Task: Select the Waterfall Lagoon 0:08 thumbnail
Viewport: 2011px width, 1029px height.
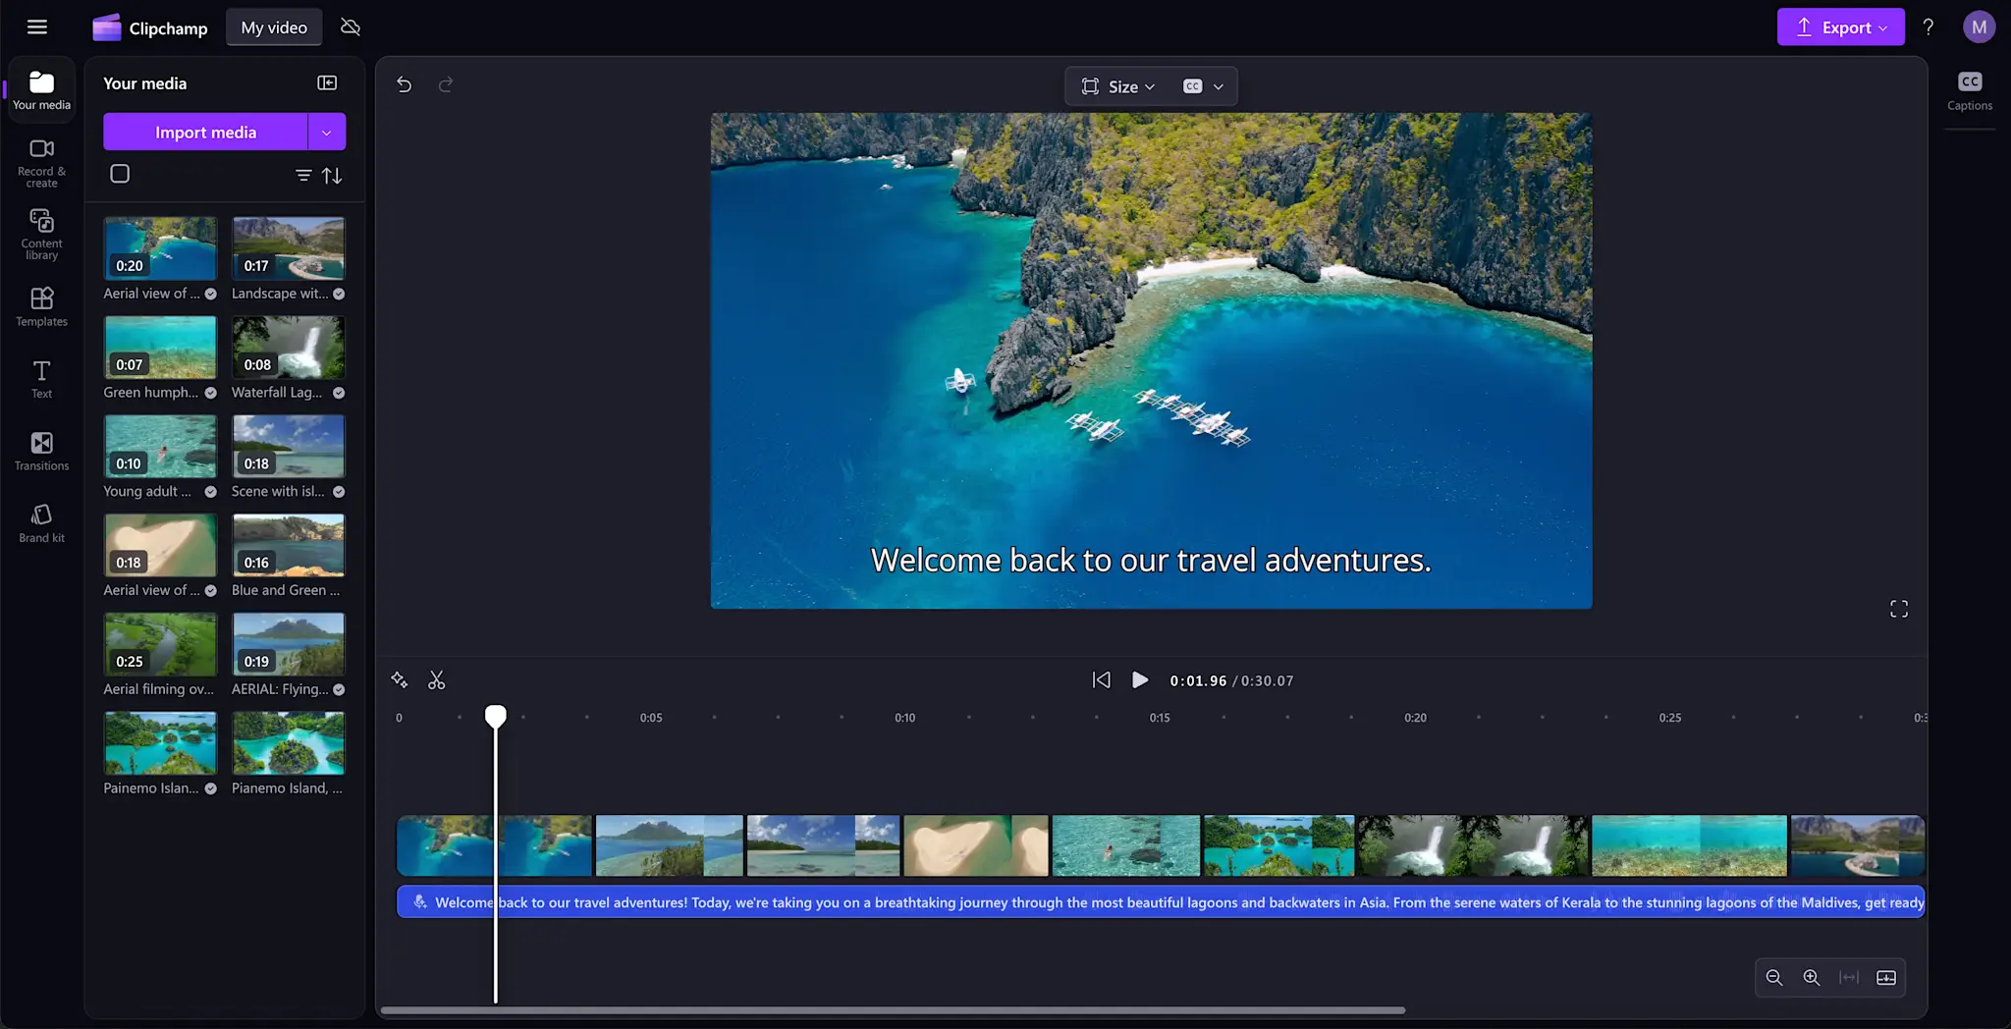Action: tap(289, 348)
